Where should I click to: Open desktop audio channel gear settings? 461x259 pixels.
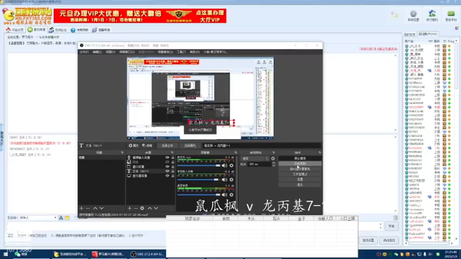(232, 195)
